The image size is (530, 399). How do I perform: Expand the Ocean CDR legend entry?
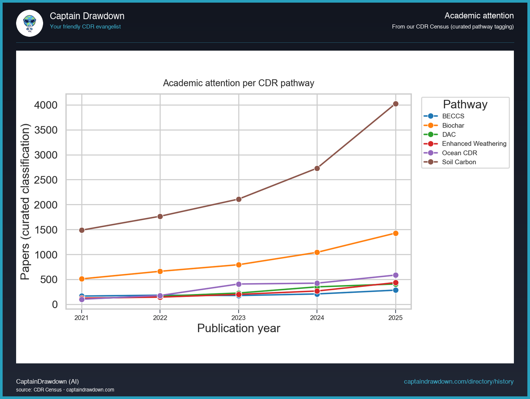(460, 153)
